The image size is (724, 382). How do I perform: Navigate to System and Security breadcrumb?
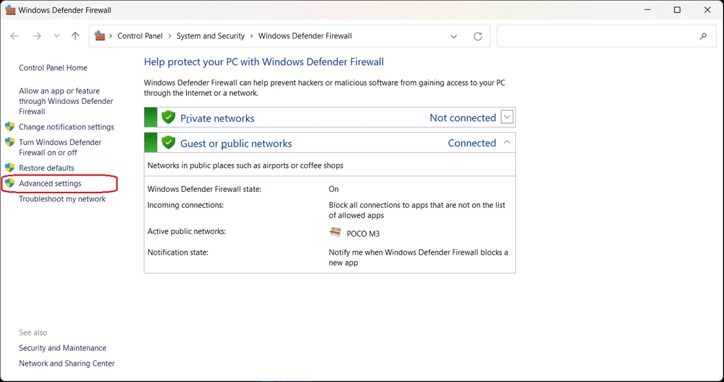(211, 36)
